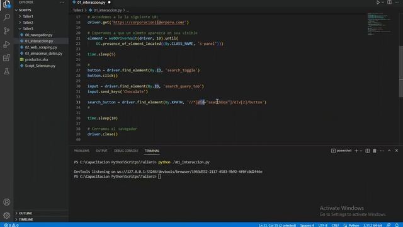
Task: Open the Search view in activity bar
Action: [7, 17]
